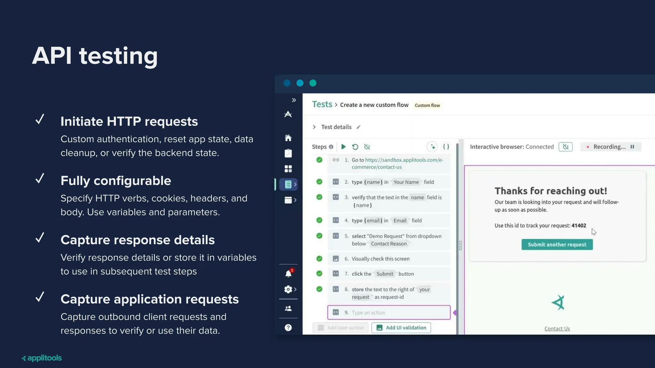Open the four-squares dashboard icon in the sidebar
655x368 pixels.
click(x=288, y=169)
